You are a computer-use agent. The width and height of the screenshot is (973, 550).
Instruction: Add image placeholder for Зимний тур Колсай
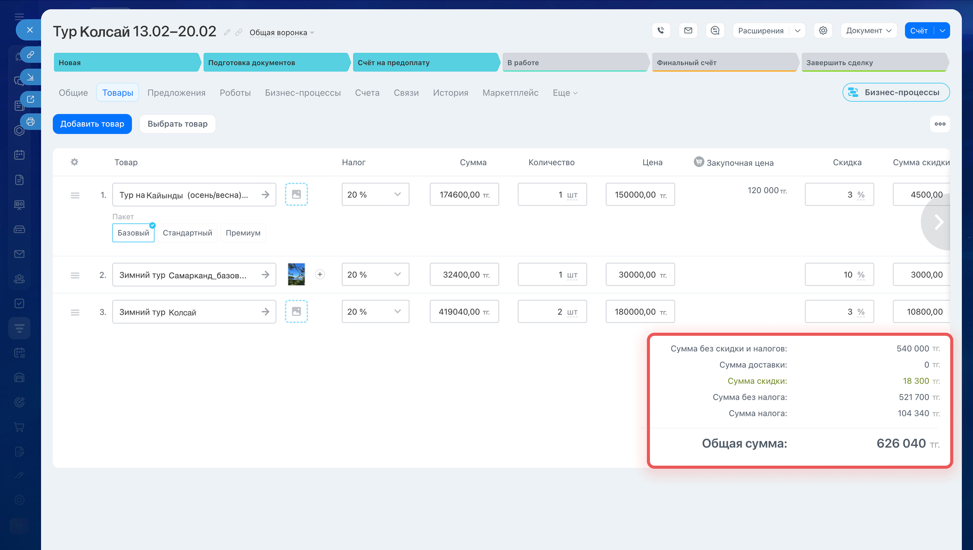click(296, 312)
